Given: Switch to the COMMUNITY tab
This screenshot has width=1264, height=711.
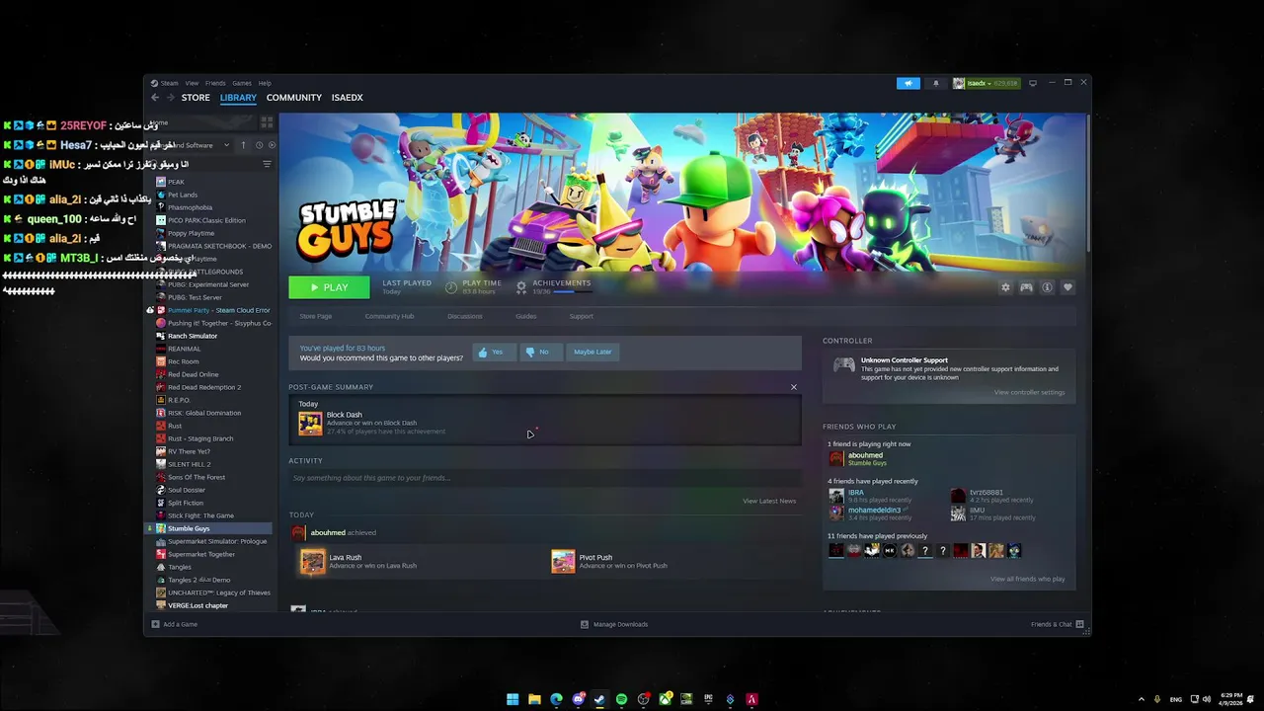Looking at the screenshot, I should point(294,98).
